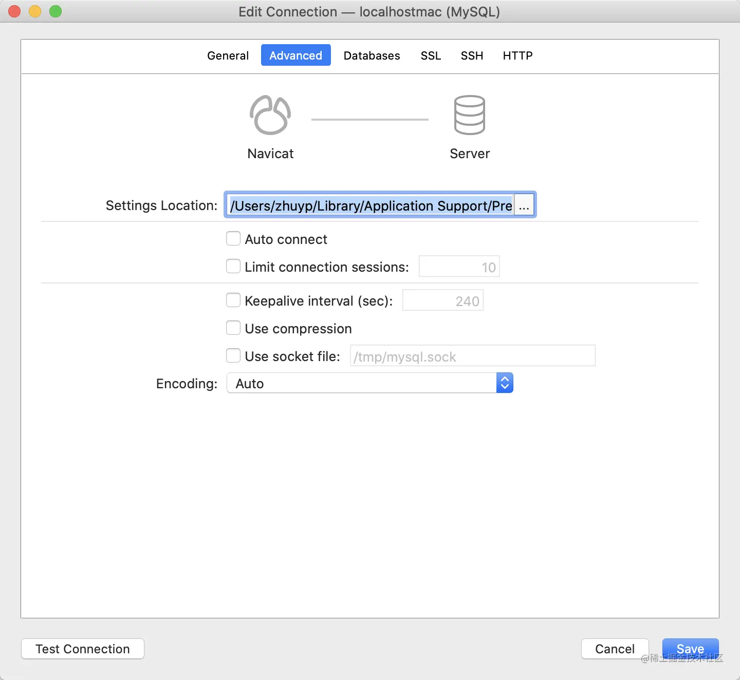This screenshot has height=680, width=740.
Task: Switch to the General tab
Action: [228, 55]
